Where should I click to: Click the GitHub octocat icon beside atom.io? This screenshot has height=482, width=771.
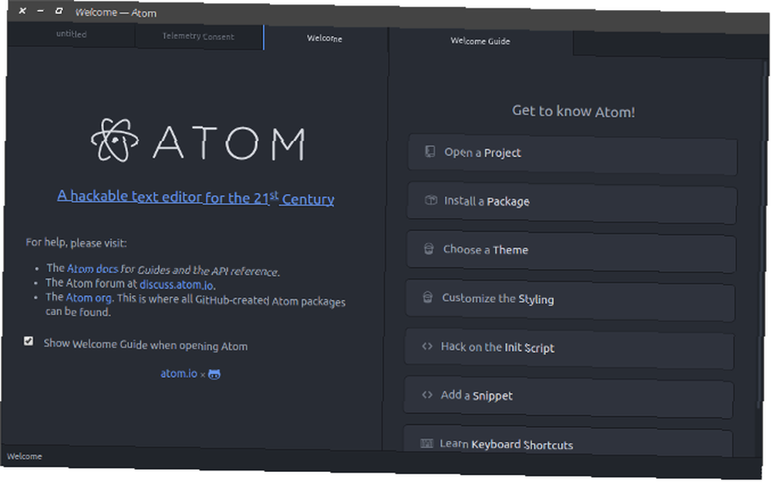(x=214, y=374)
